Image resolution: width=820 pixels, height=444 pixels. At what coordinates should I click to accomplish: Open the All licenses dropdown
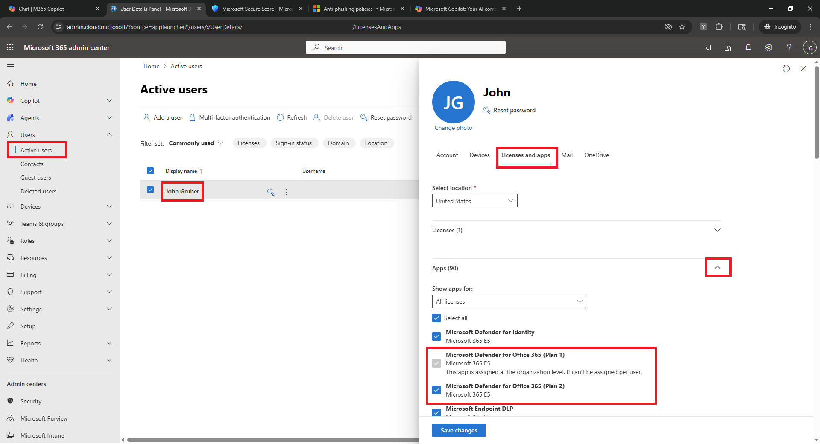click(508, 301)
